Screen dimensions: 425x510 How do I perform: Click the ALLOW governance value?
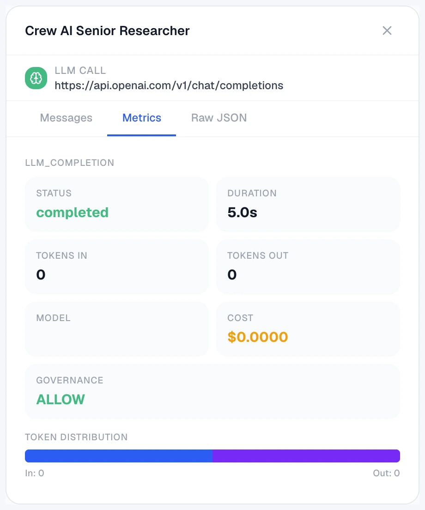tap(61, 400)
